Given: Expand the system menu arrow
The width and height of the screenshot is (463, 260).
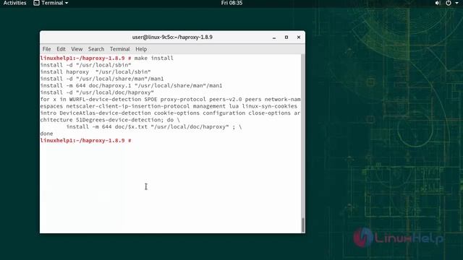Looking at the screenshot, I should (456, 3).
